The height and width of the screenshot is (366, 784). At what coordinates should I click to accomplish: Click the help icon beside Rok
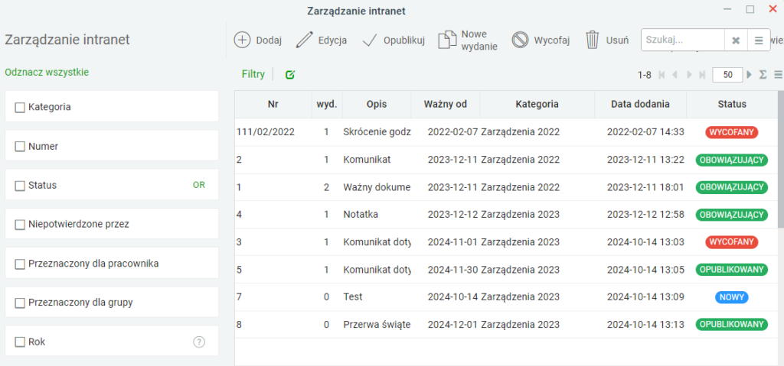tap(199, 342)
